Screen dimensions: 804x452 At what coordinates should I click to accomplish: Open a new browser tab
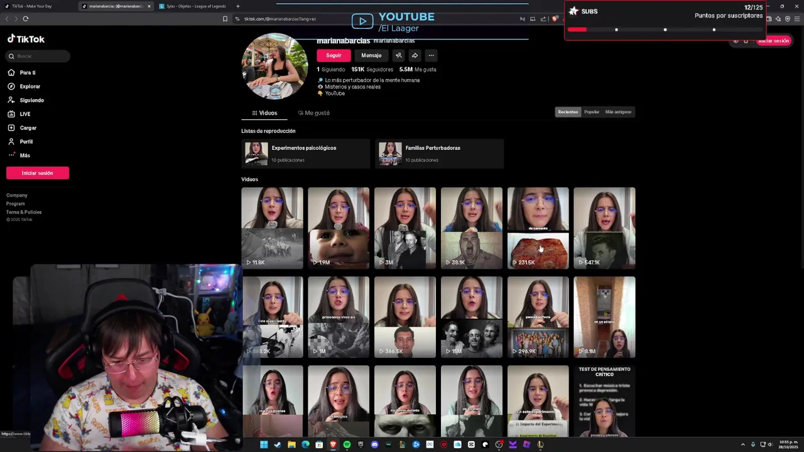[x=237, y=6]
